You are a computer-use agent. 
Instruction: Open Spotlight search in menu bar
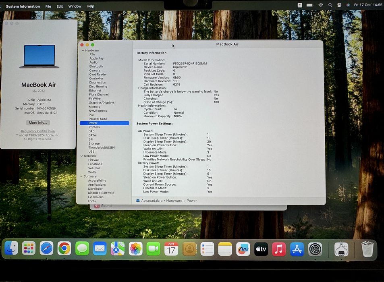pyautogui.click(x=330, y=5)
